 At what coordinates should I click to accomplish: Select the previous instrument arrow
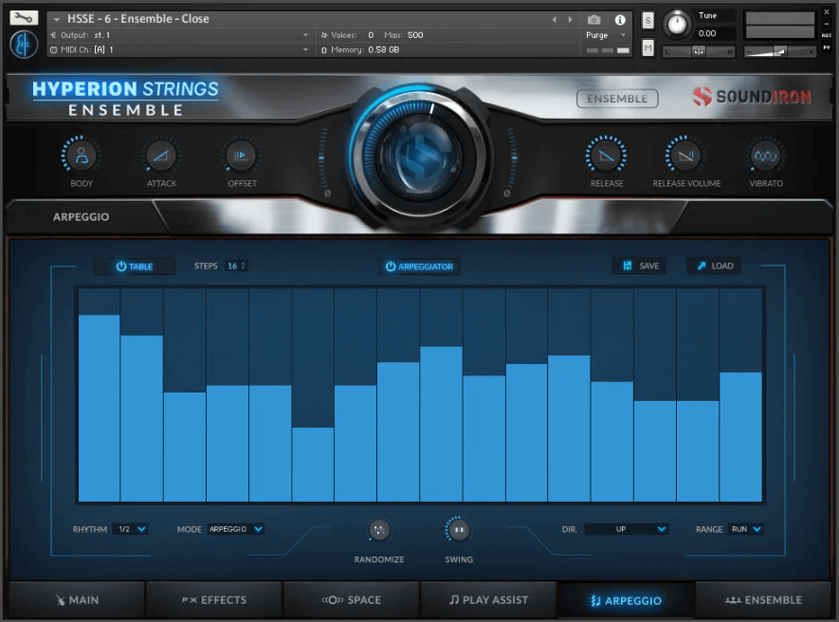pyautogui.click(x=555, y=20)
